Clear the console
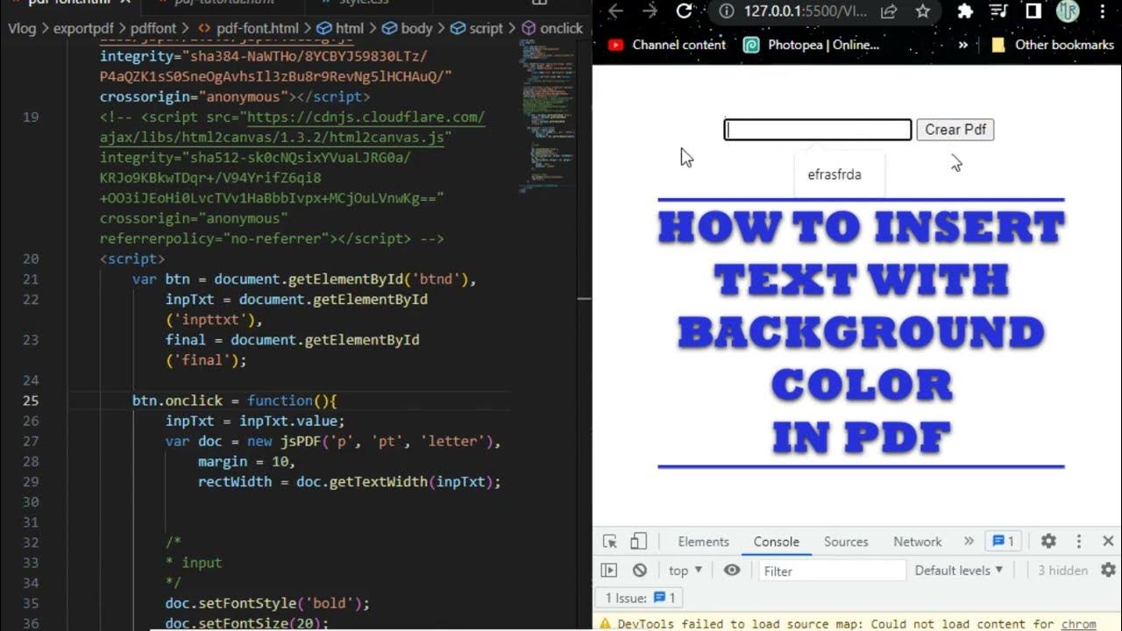 pos(640,571)
